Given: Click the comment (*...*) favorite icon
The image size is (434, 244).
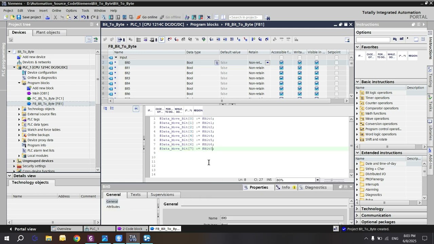Looking at the screenshot, I should (x=189, y=110).
